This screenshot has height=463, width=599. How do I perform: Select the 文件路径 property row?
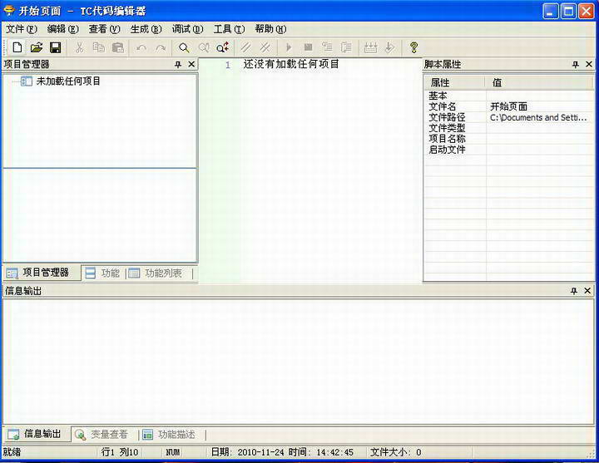click(447, 117)
